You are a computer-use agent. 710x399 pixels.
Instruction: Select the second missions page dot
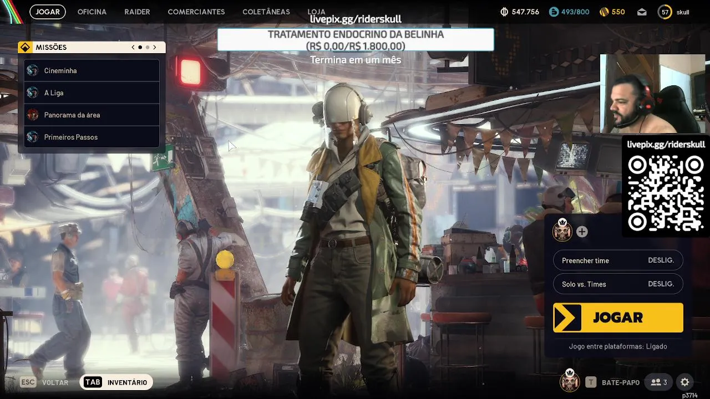148,48
